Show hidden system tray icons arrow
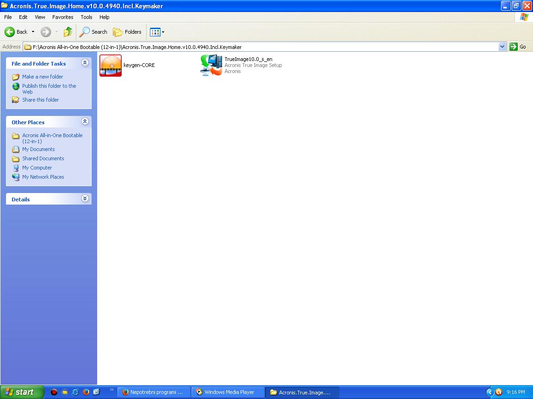533x399 pixels. coord(490,392)
